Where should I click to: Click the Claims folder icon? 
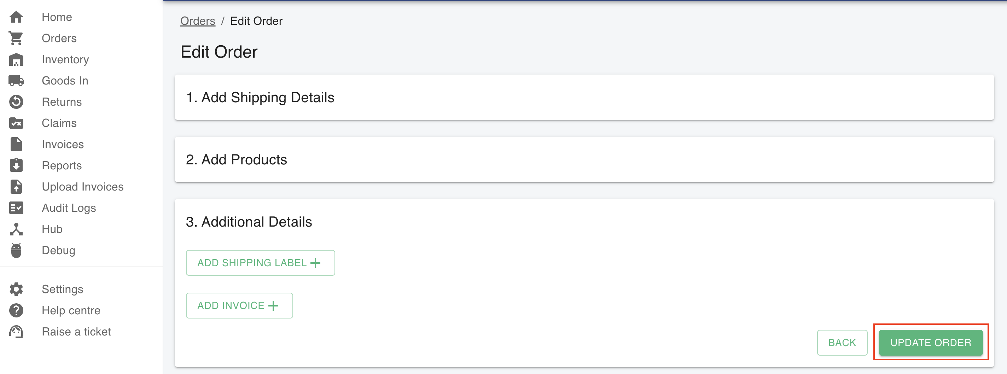(16, 123)
